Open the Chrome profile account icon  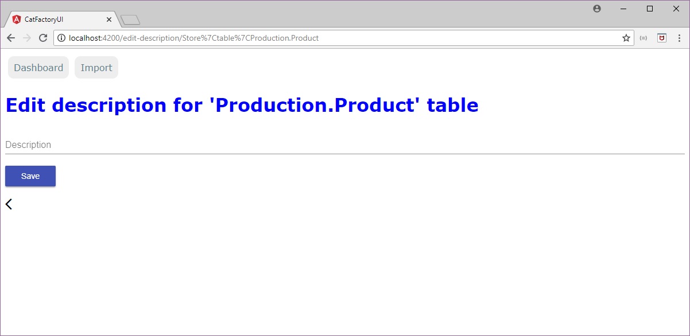pos(597,9)
